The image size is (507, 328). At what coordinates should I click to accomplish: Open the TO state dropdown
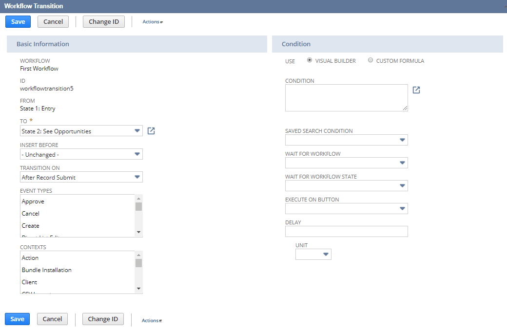[81, 131]
